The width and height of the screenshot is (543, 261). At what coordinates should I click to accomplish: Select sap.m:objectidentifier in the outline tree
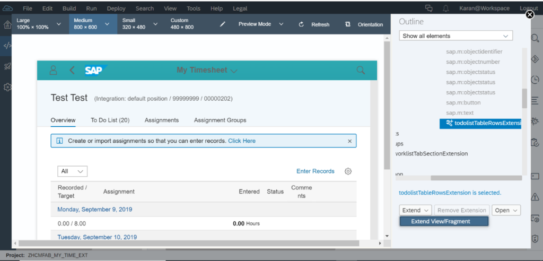pos(474,51)
